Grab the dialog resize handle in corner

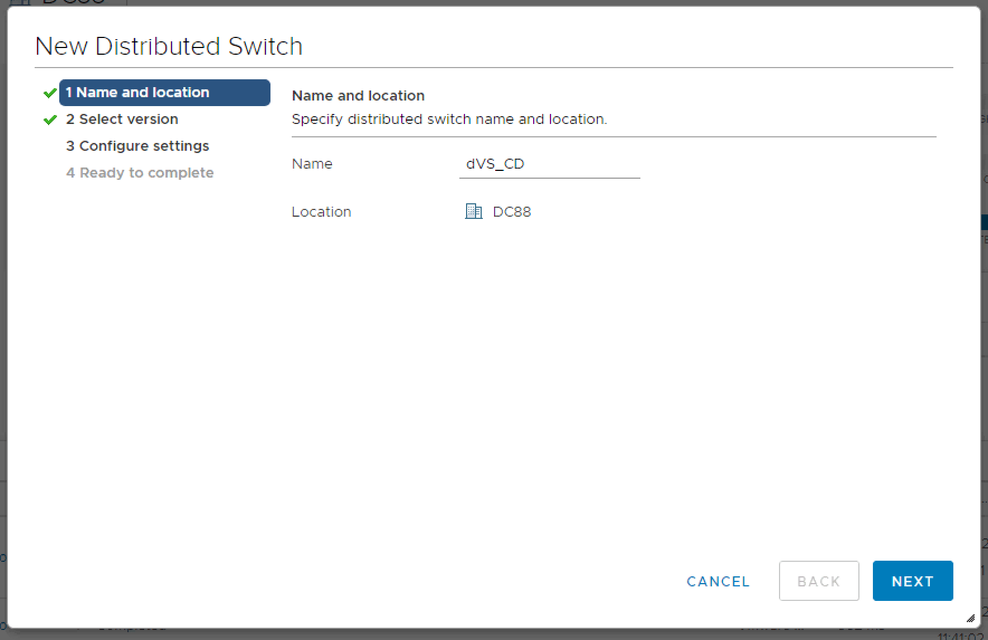971,618
